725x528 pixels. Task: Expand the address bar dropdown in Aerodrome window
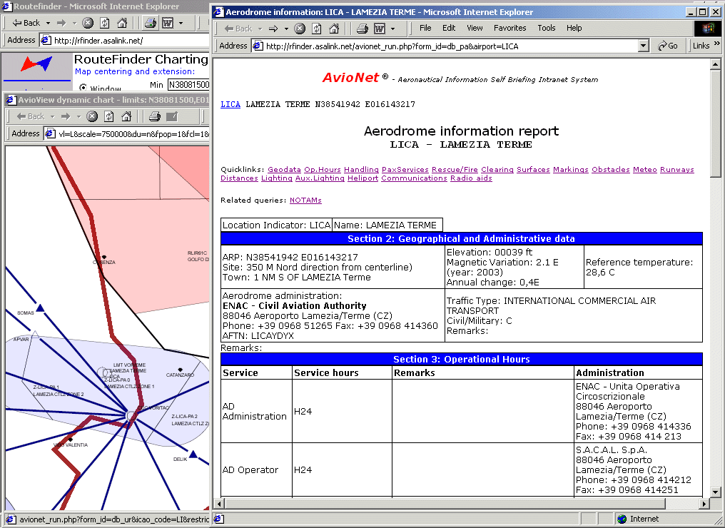point(644,46)
